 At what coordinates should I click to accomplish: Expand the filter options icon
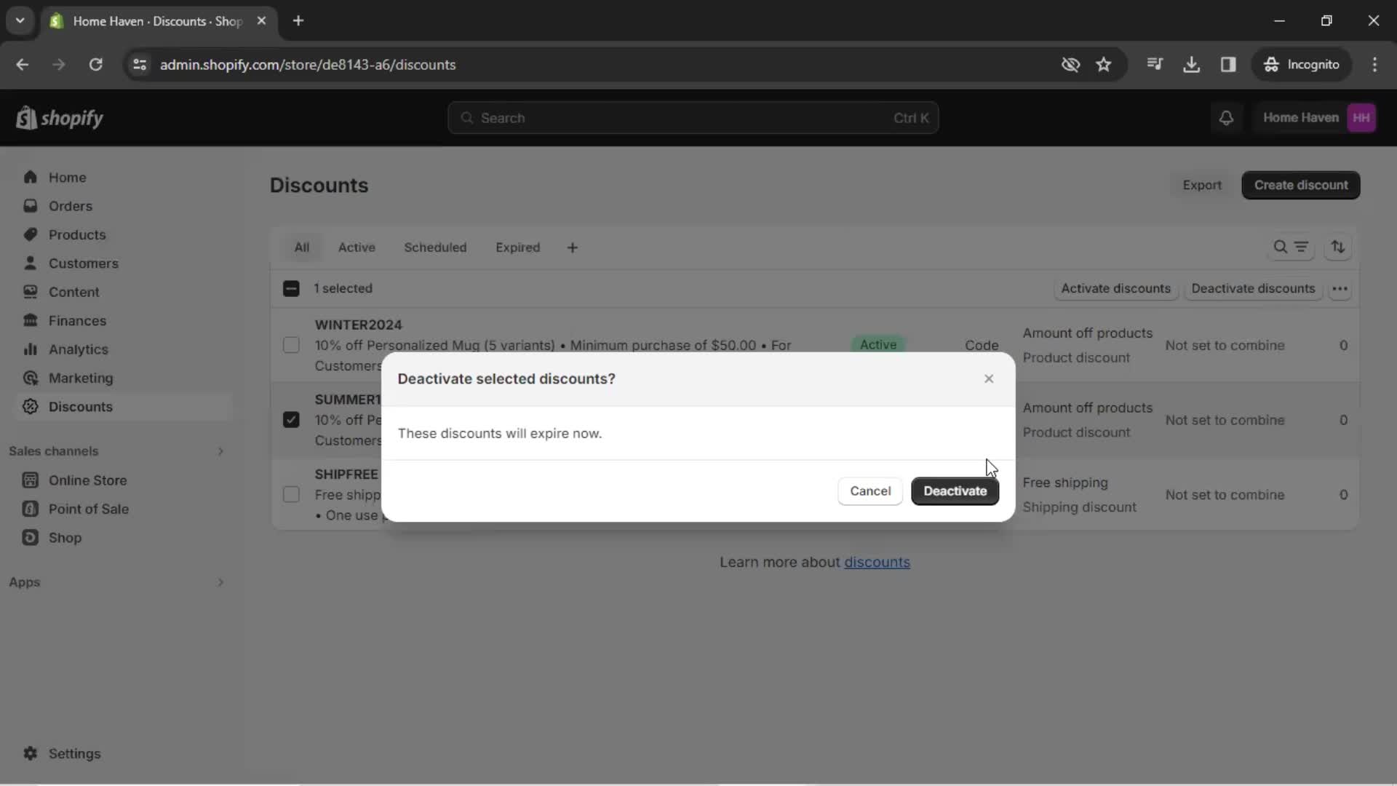[x=1301, y=247]
